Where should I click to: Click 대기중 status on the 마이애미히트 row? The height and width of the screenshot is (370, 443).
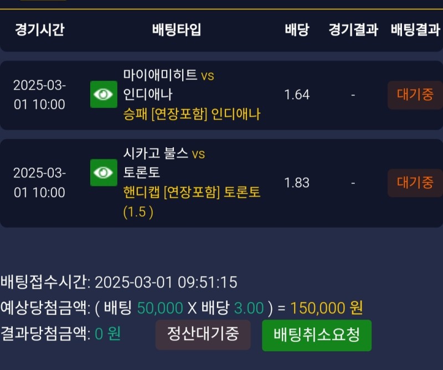click(x=415, y=95)
